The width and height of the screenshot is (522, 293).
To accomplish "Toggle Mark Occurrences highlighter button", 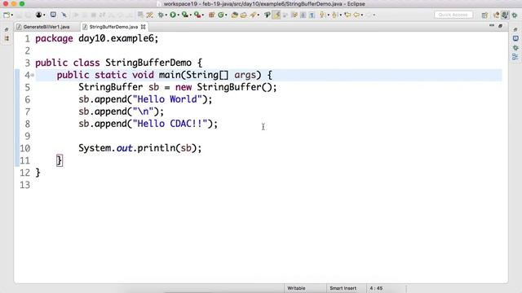I will 276,15.
